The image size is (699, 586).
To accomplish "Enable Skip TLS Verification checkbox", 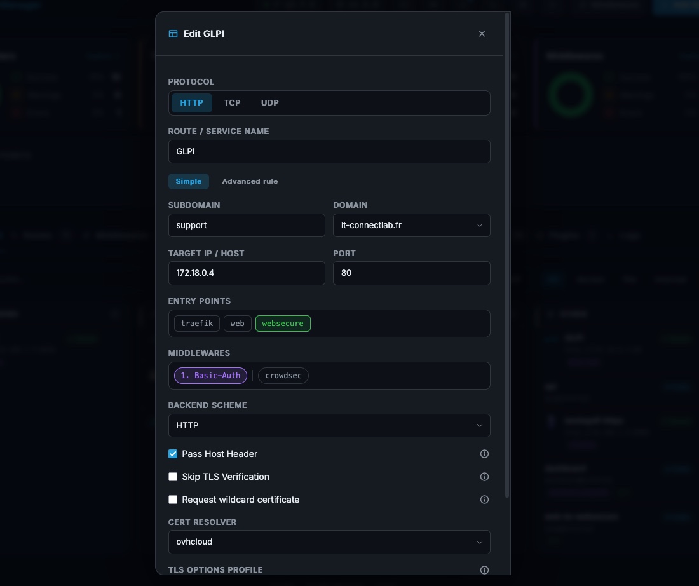I will click(172, 477).
